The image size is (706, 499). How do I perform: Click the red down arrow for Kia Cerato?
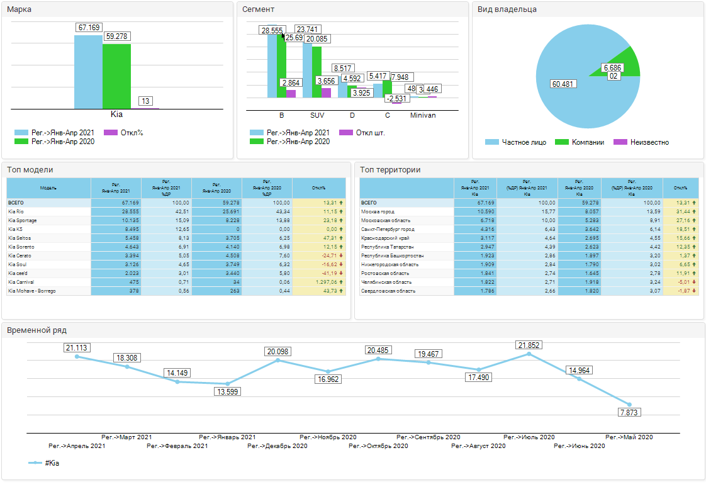341,256
